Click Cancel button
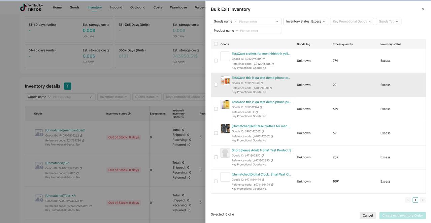Viewport: 431px width, 223px height. coord(368,216)
